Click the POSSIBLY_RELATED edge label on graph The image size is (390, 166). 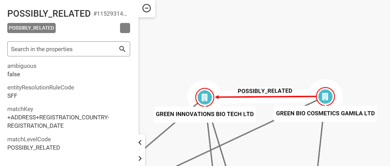click(265, 91)
